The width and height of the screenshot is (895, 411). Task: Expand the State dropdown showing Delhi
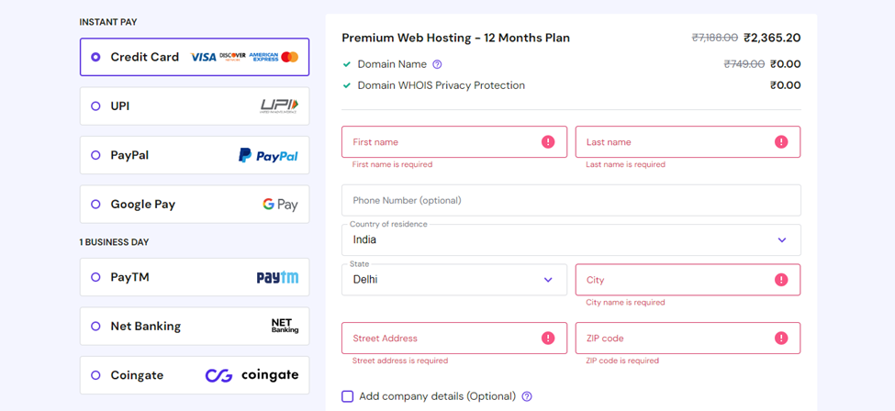(454, 280)
